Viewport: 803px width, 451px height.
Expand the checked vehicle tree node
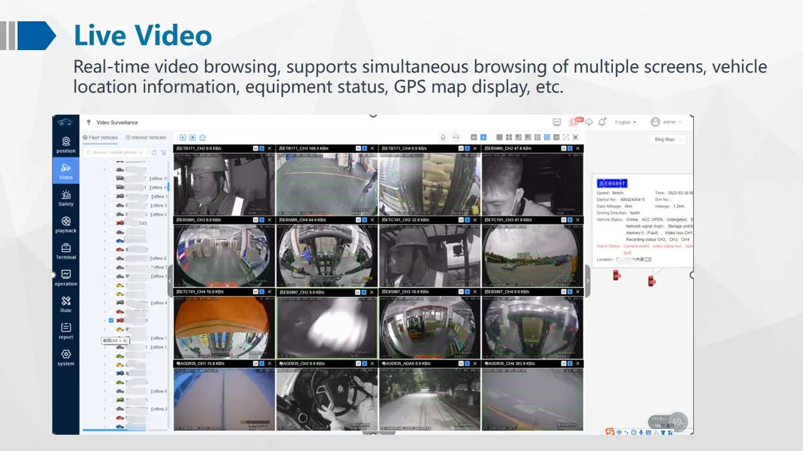pos(105,320)
